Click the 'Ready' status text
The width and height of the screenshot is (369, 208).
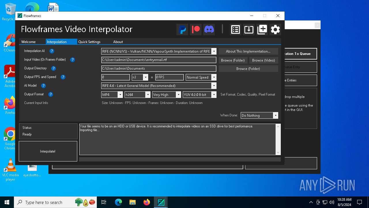(27, 134)
